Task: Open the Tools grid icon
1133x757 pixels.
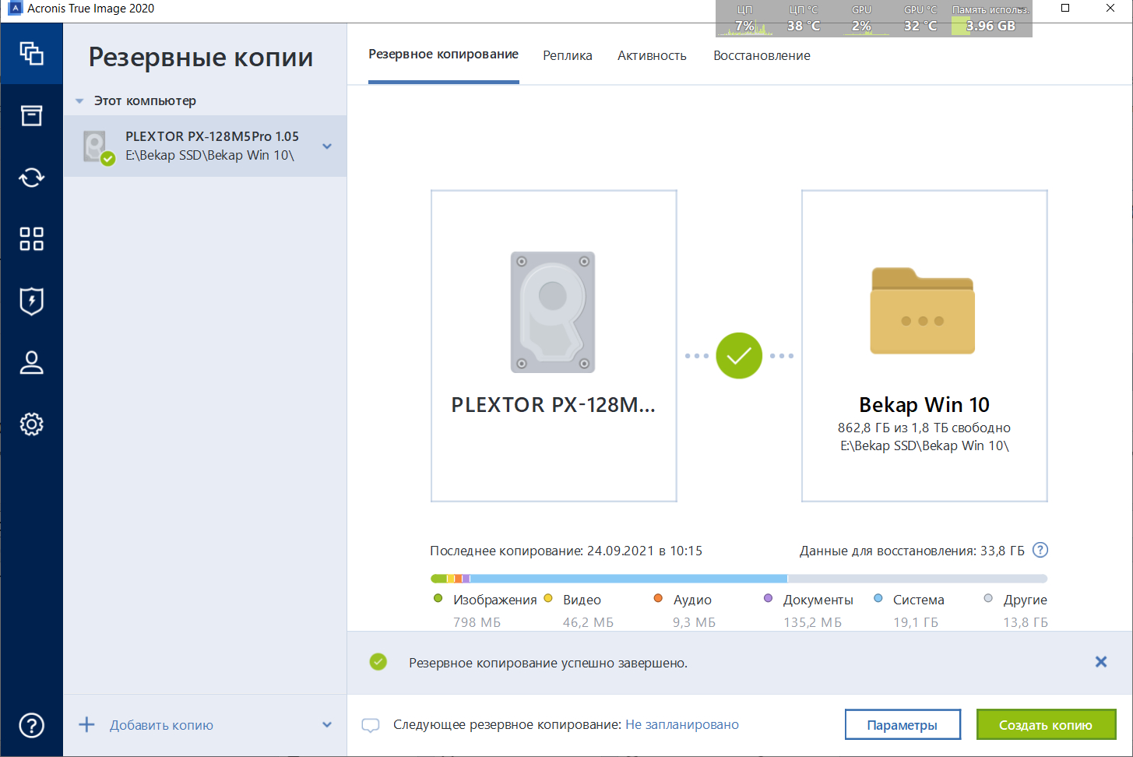Action: tap(31, 239)
